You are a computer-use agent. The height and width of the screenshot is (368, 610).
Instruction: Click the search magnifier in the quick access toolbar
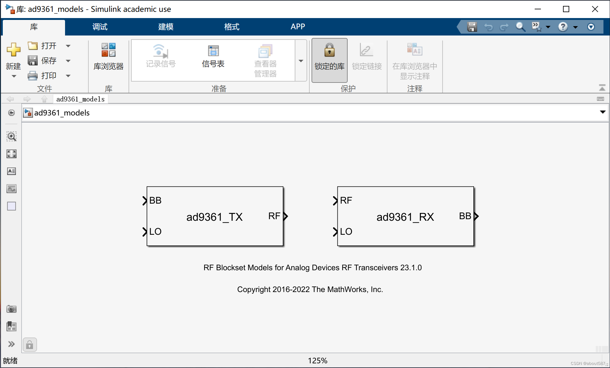coord(520,27)
